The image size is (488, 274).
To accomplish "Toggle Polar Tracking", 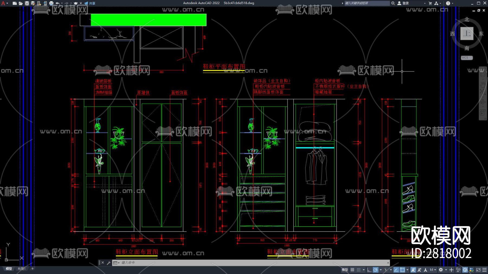I will point(375,270).
